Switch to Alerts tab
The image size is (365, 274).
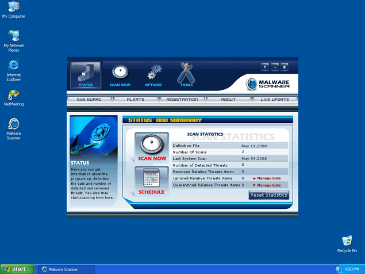[x=136, y=100]
